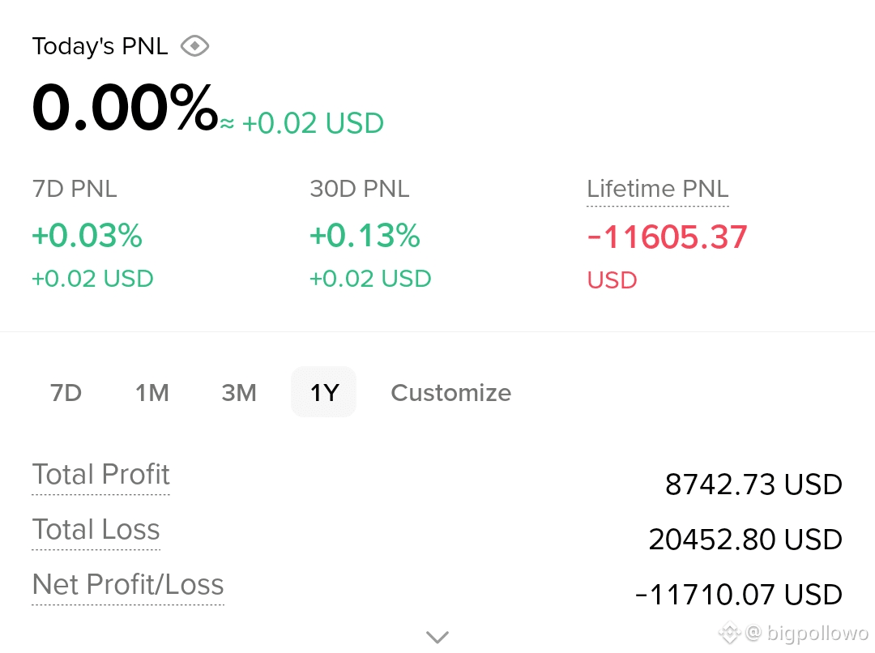
Task: Click the 20452.80 USD loss amount
Action: 745,539
